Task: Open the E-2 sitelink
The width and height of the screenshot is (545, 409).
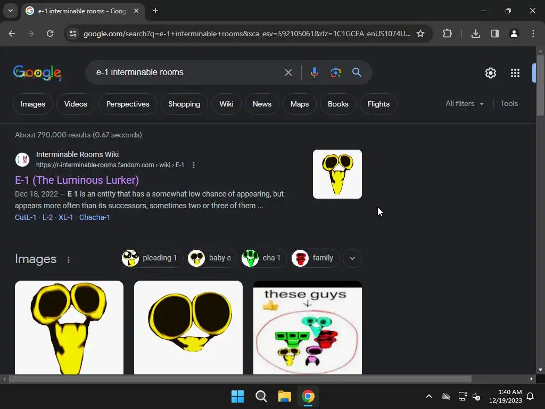Action: (x=47, y=217)
